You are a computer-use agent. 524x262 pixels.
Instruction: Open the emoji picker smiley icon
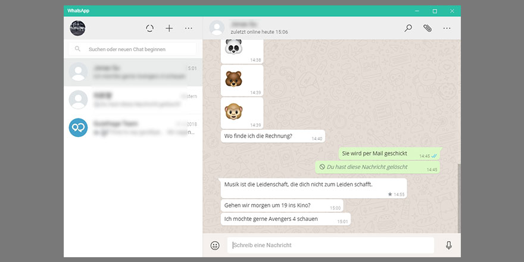215,245
